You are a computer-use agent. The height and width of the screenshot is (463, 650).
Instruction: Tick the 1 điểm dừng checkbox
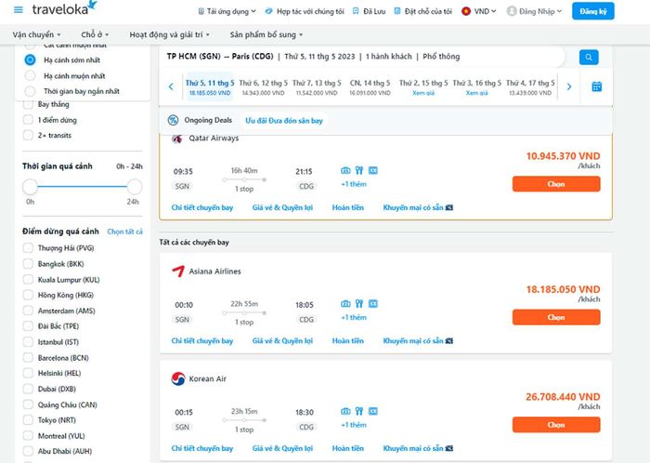point(28,120)
